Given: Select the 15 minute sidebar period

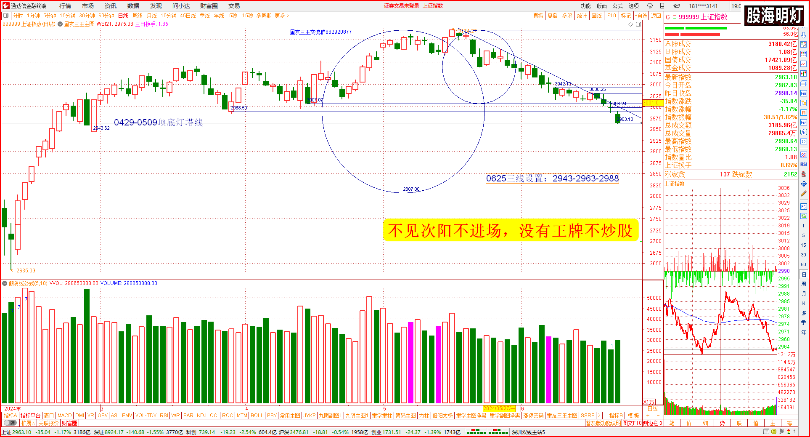Looking at the screenshot, I should coord(803,245).
